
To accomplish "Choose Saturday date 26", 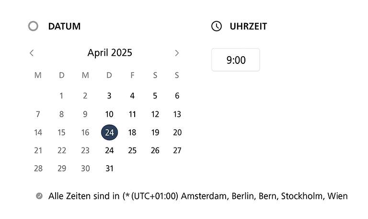I will click(155, 150).
